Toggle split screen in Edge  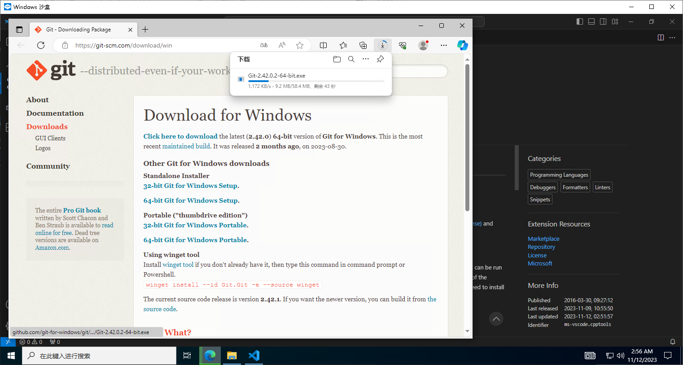(x=323, y=45)
